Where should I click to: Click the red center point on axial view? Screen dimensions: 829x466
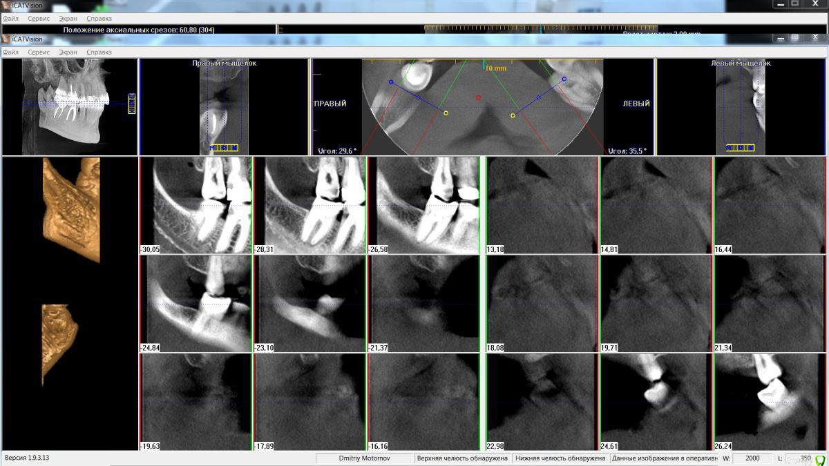pos(478,97)
